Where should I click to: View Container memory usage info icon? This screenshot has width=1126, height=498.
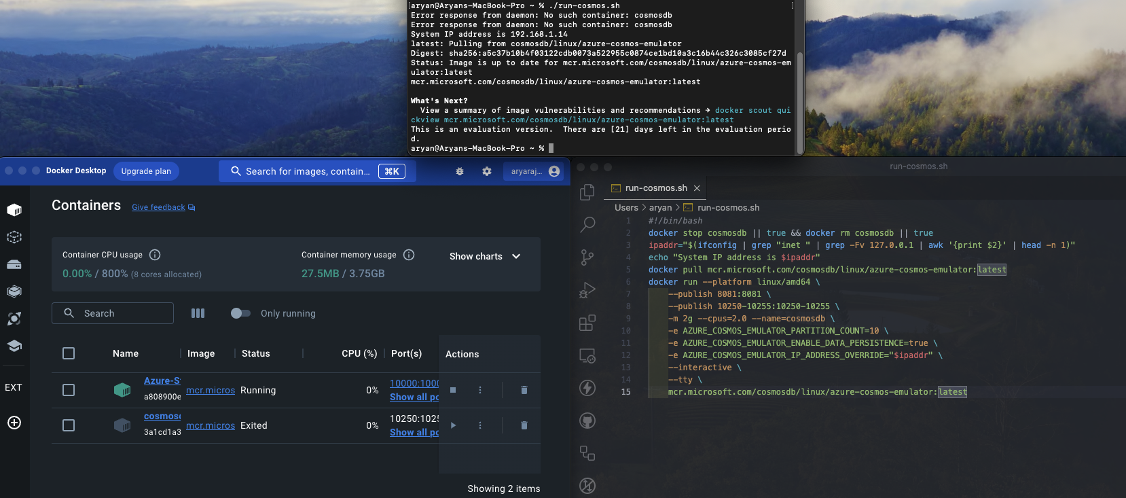point(409,255)
